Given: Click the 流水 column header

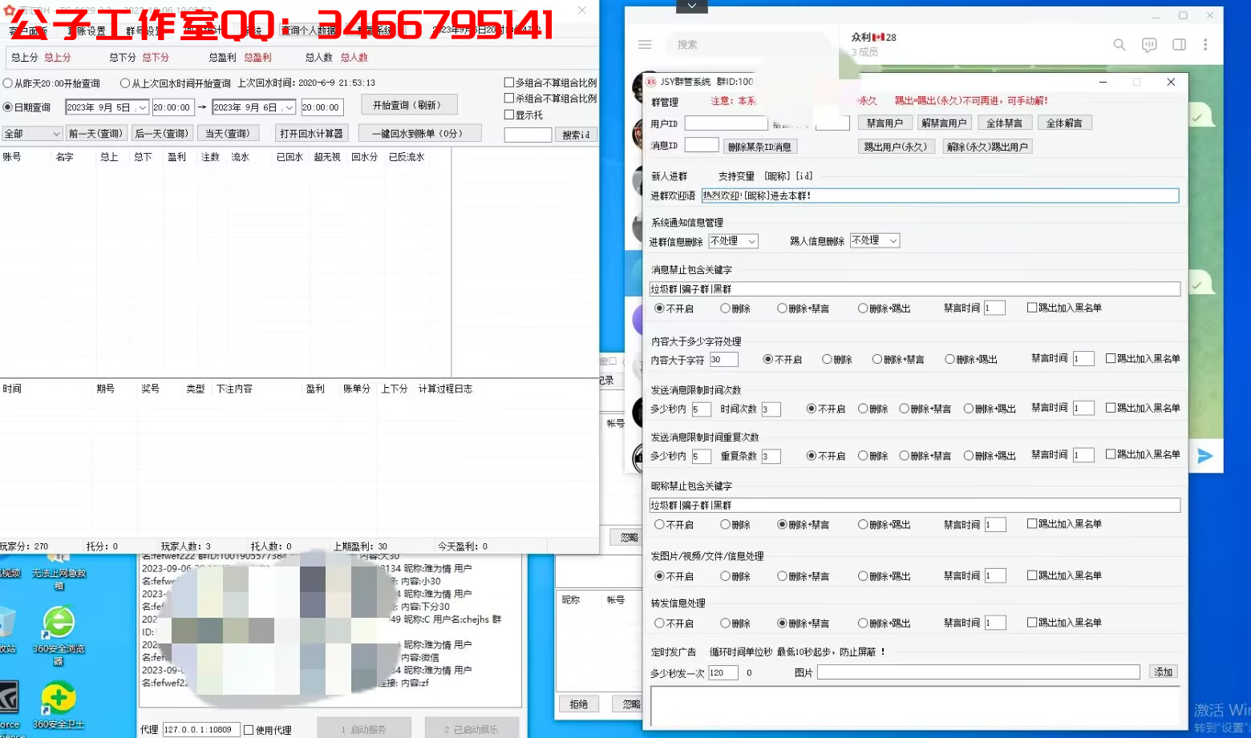Looking at the screenshot, I should [x=240, y=157].
